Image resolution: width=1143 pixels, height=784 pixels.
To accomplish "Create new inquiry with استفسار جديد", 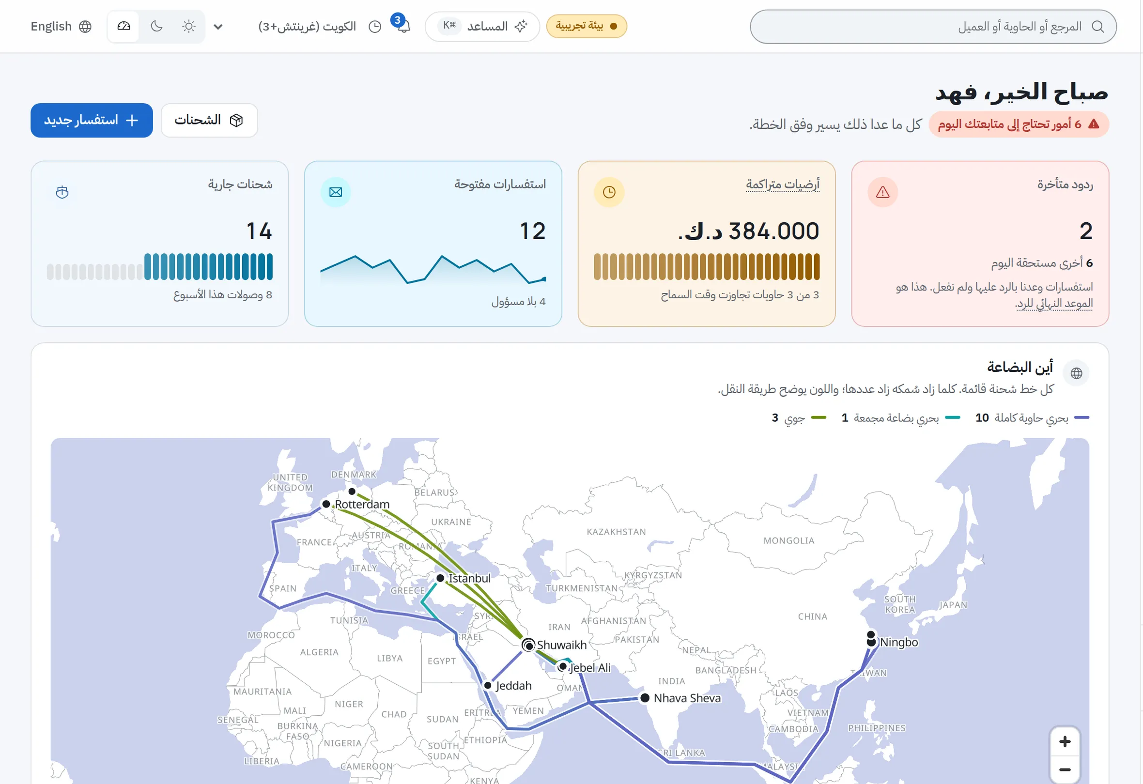I will (x=92, y=120).
